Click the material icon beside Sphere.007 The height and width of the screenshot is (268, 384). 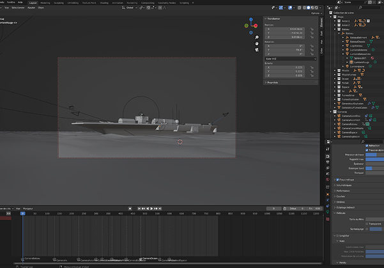click(372, 58)
